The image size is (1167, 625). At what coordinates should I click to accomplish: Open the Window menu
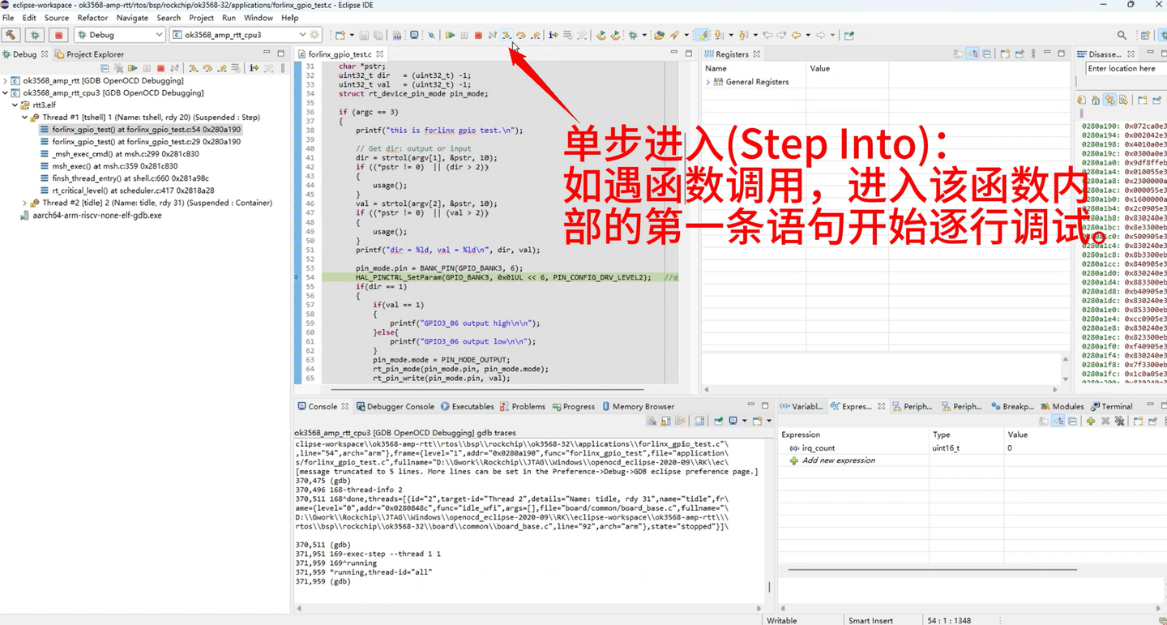click(259, 18)
